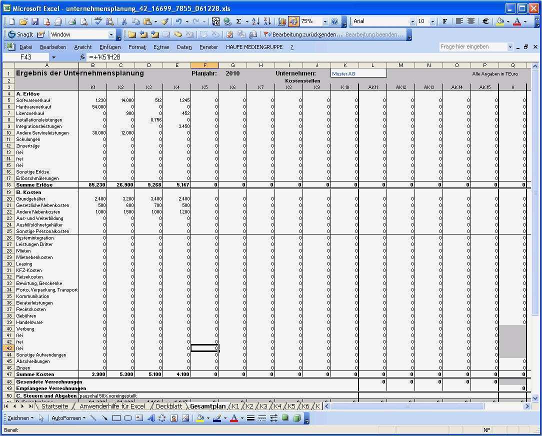Select column F header
The image size is (542, 436).
[x=204, y=65]
